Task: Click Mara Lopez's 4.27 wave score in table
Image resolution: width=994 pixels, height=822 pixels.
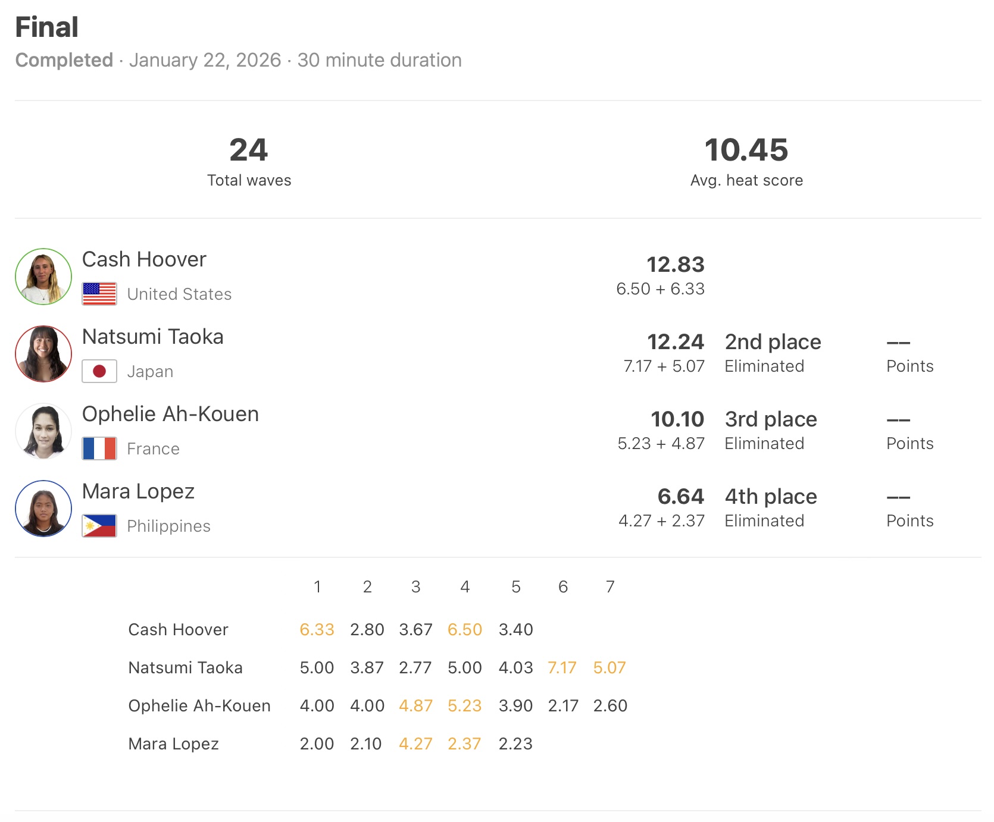Action: (415, 743)
